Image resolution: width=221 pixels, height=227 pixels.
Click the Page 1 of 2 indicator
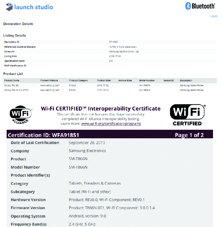click(189, 135)
